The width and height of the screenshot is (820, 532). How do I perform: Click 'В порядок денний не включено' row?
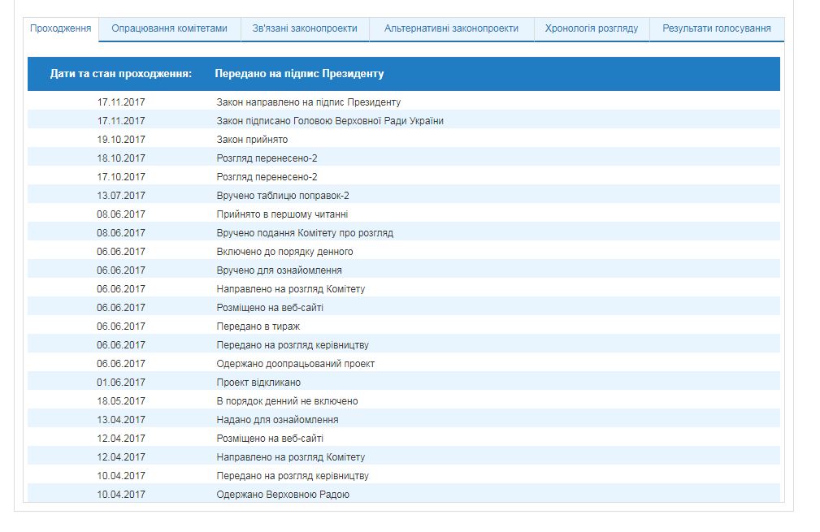click(x=287, y=401)
